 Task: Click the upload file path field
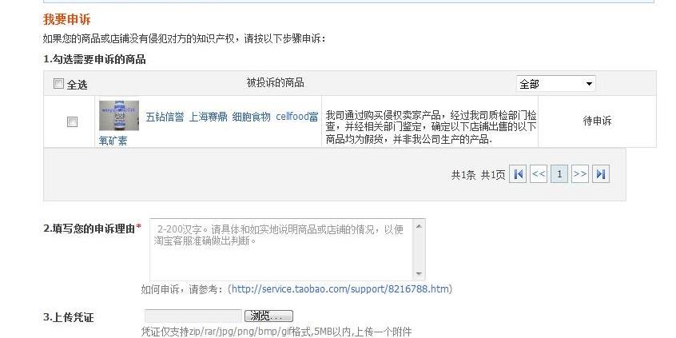coord(193,316)
